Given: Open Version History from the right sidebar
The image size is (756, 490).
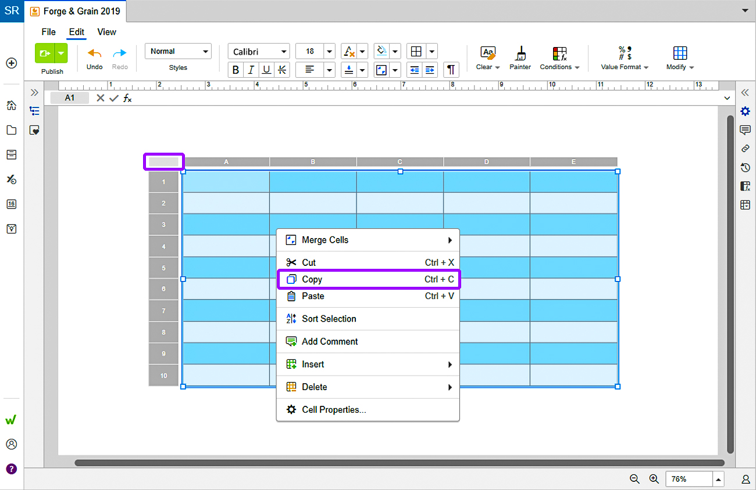Looking at the screenshot, I should 745,167.
